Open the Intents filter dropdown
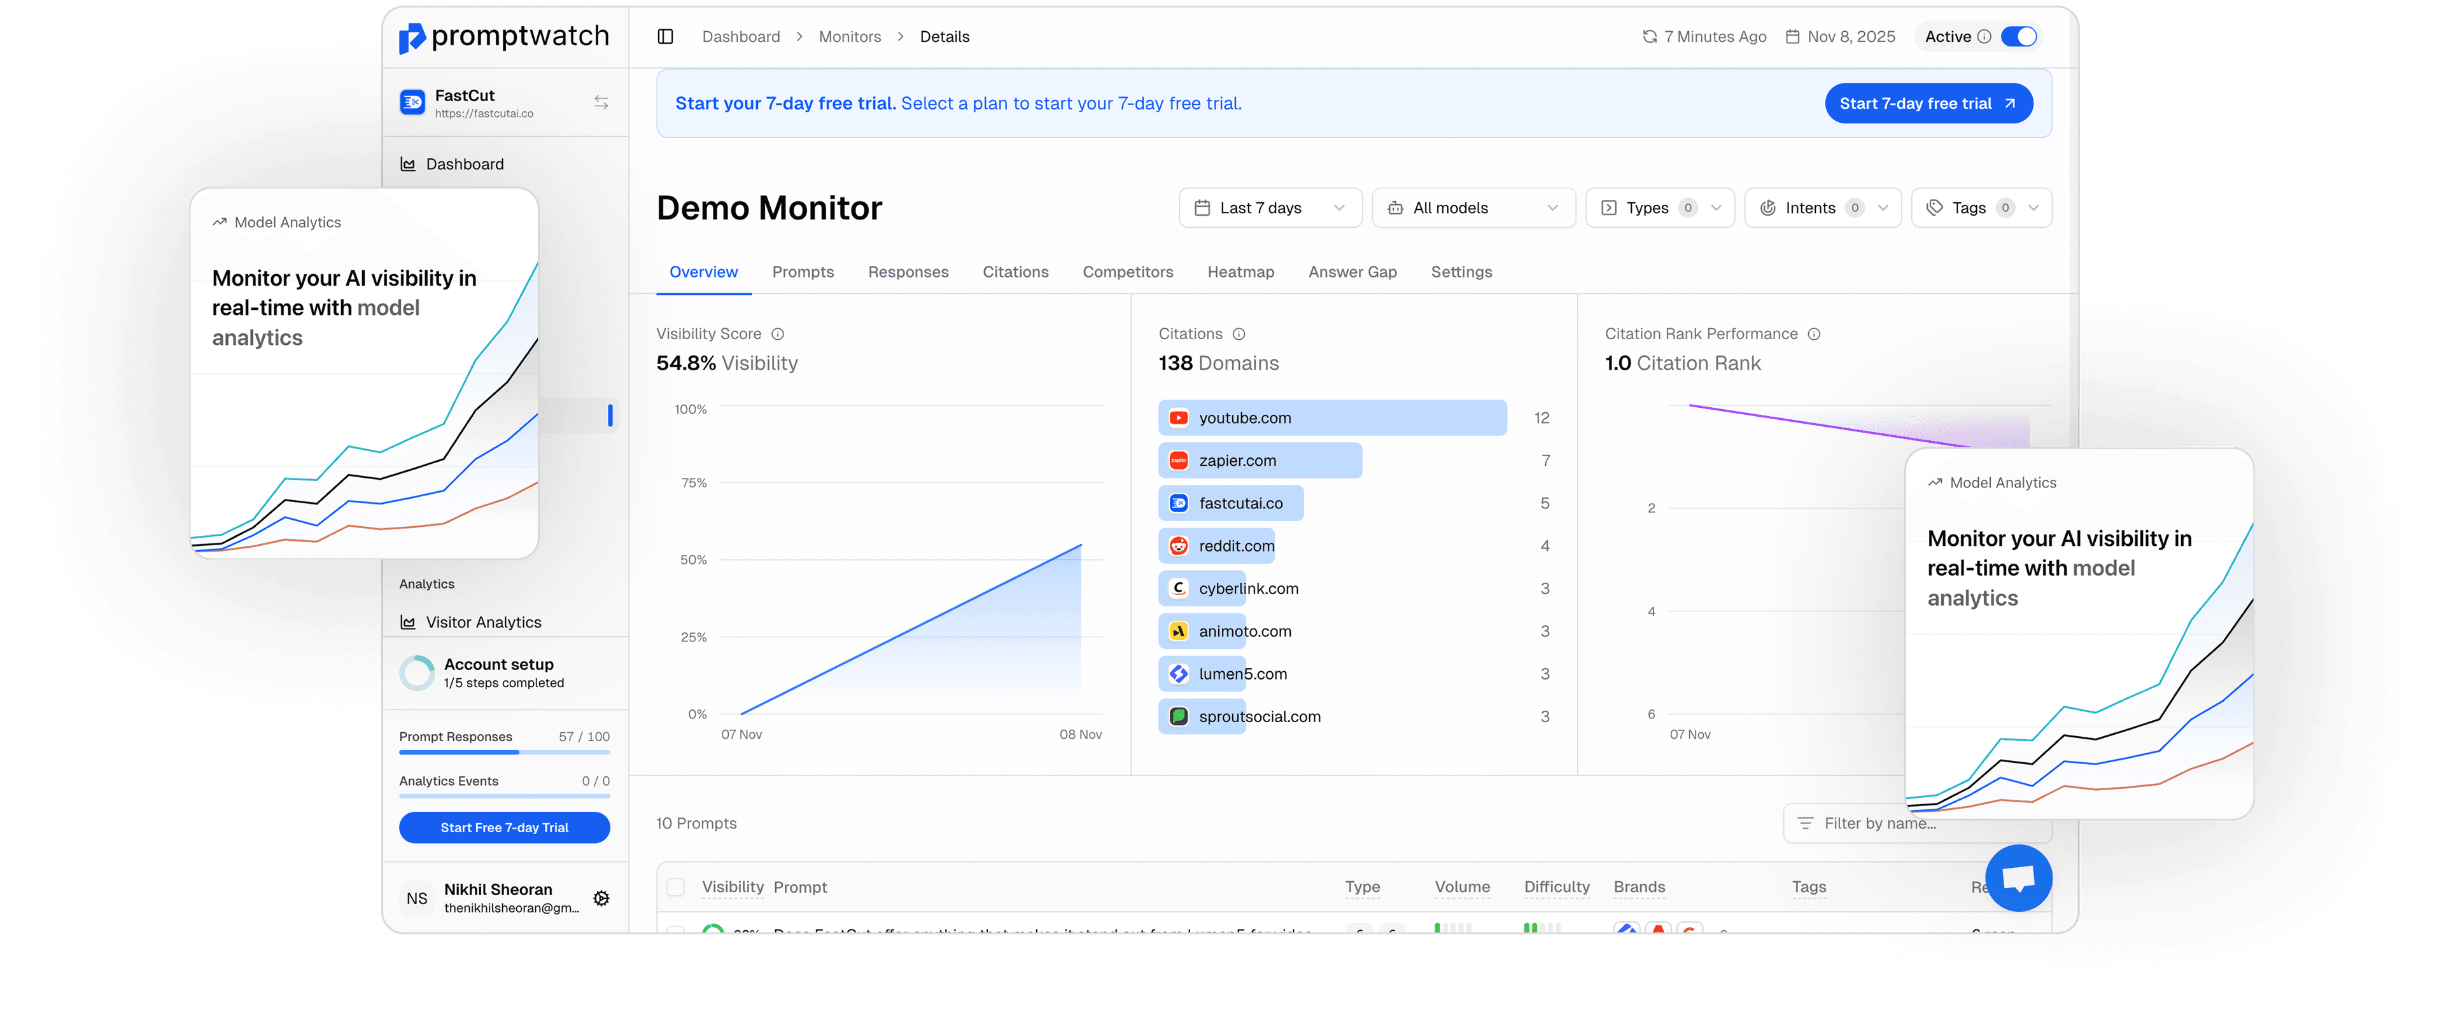The image size is (2444, 1011). (x=1822, y=207)
